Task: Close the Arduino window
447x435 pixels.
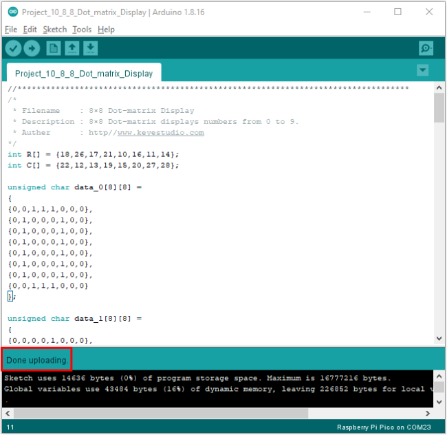Action: click(x=429, y=12)
